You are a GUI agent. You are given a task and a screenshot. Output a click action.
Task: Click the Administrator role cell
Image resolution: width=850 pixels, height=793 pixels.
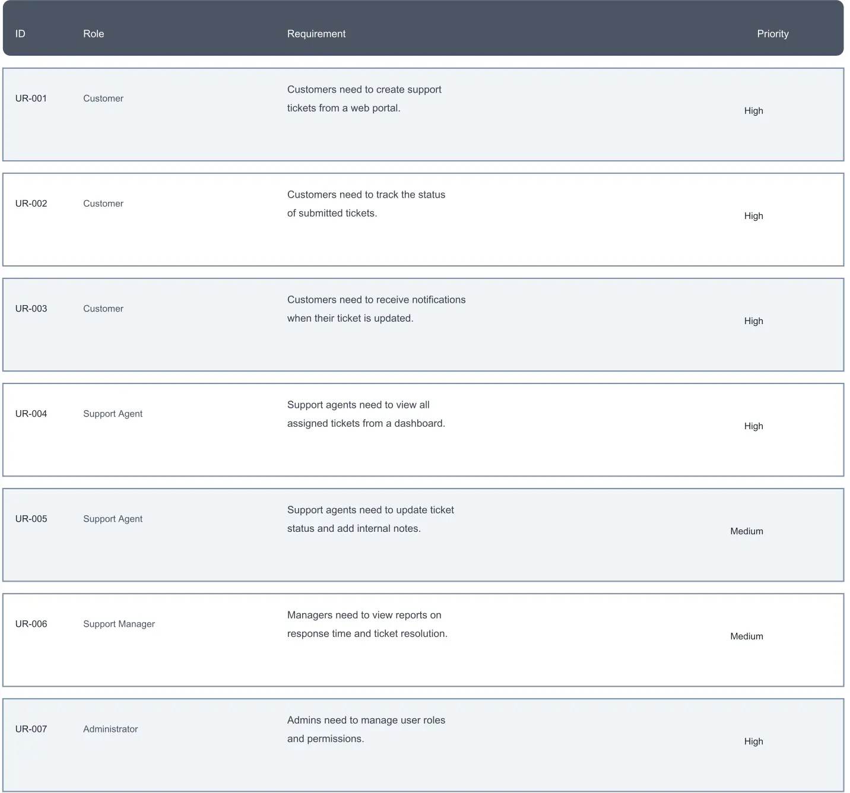point(110,729)
